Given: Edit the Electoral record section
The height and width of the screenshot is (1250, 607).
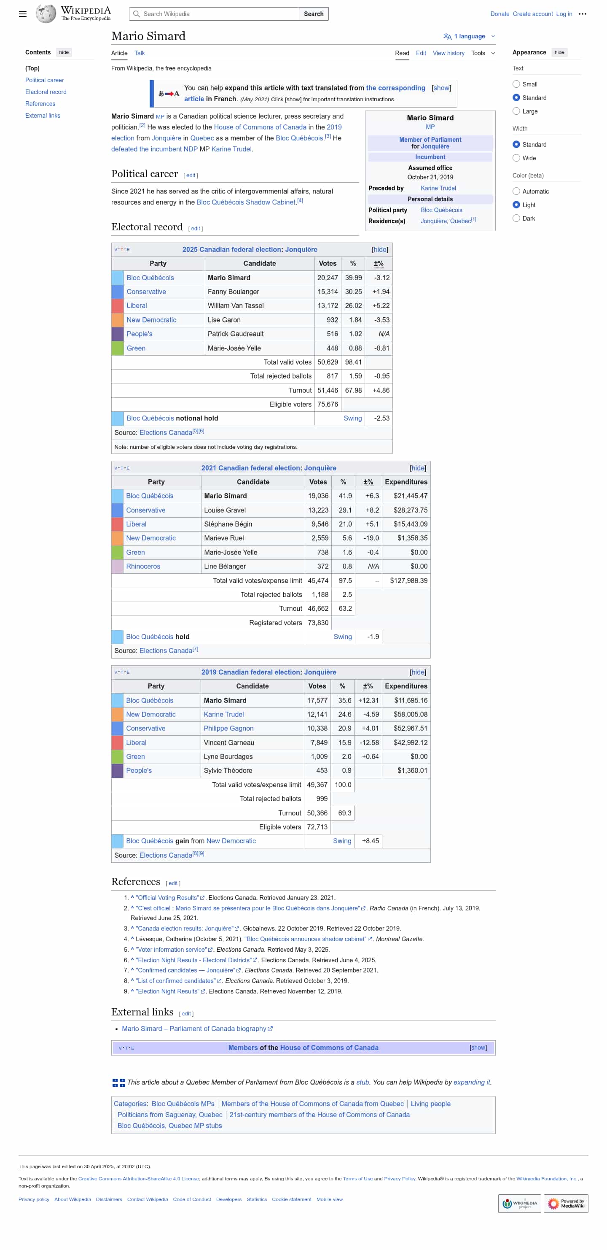Looking at the screenshot, I should 196,229.
